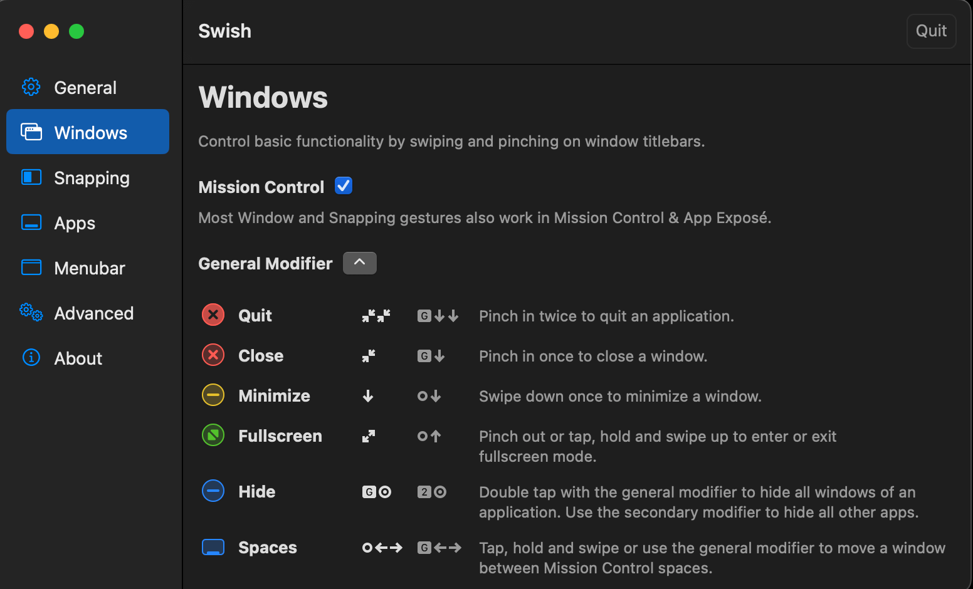Image resolution: width=973 pixels, height=589 pixels.
Task: Open the General Modifier dropdown
Action: (359, 263)
